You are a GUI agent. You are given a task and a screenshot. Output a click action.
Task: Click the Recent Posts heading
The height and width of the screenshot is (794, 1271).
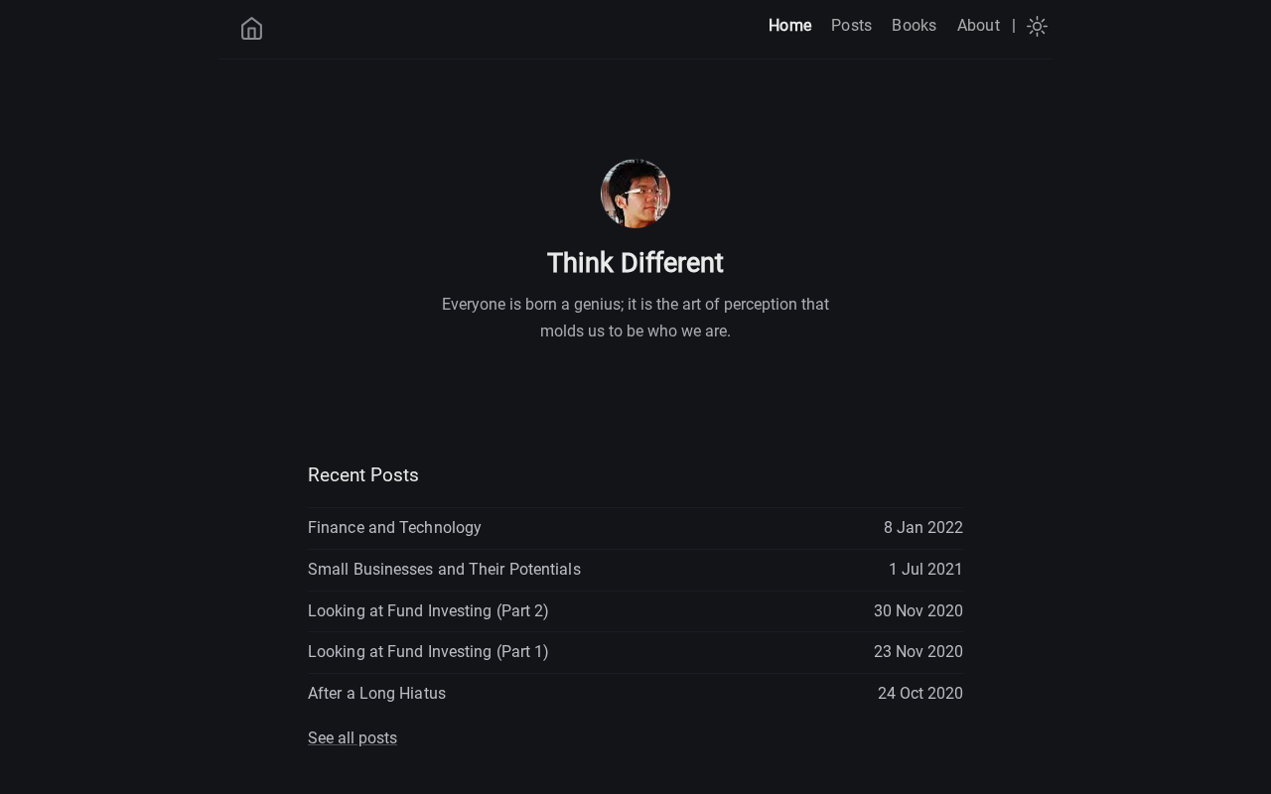tap(363, 475)
